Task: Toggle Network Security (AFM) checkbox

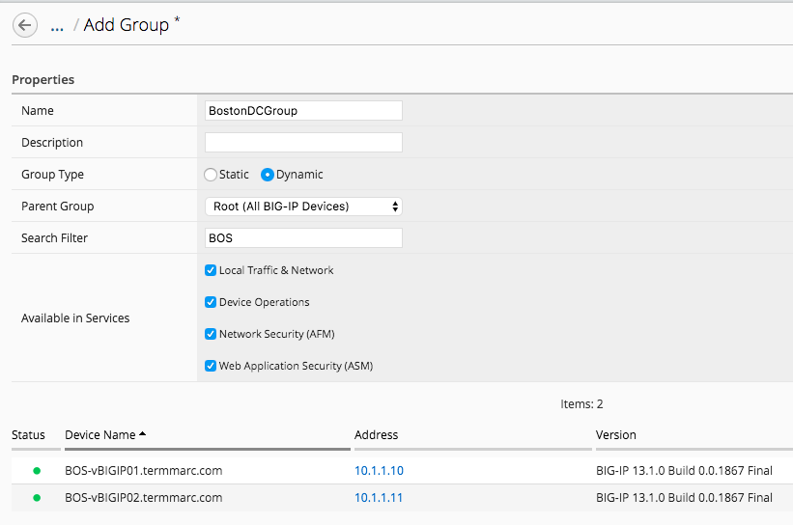Action: (x=211, y=334)
